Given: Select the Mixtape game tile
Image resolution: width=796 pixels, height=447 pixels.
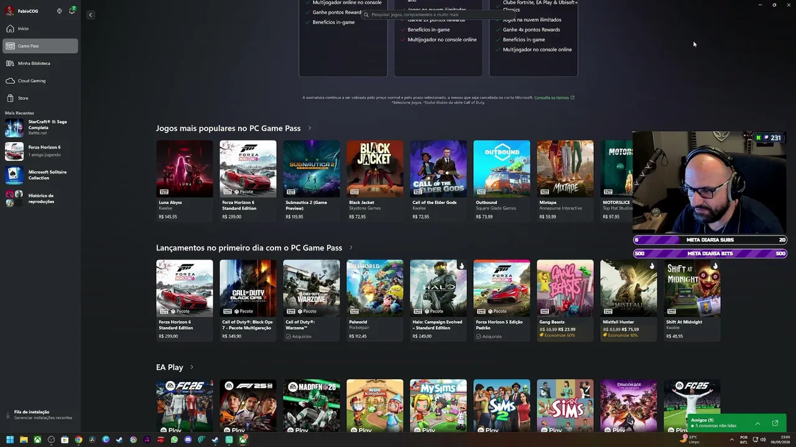Looking at the screenshot, I should 565,181.
